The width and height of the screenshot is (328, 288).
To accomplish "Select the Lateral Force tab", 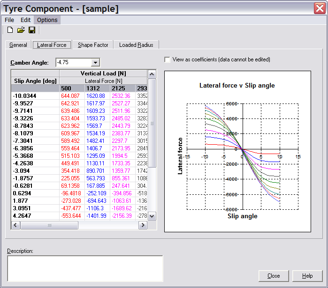I will tap(52, 44).
